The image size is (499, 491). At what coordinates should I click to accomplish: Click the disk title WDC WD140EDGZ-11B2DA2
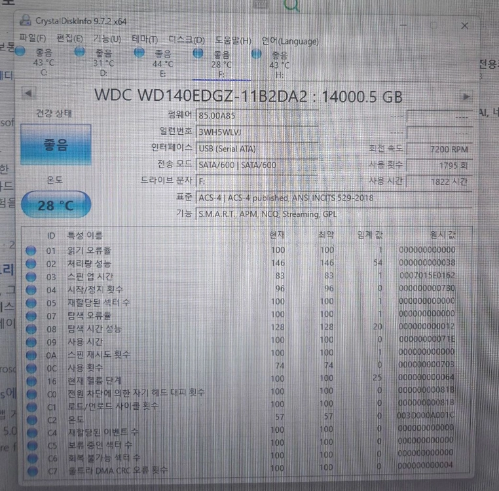[201, 96]
